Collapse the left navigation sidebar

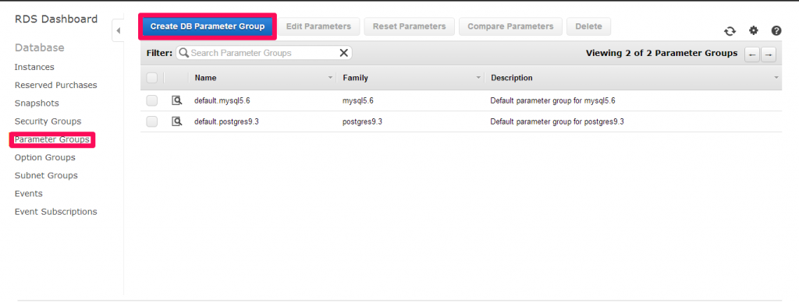point(118,31)
